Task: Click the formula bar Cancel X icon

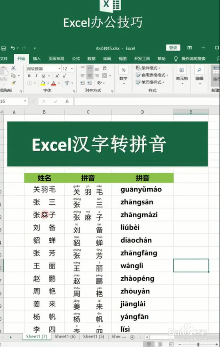Action: [44, 101]
